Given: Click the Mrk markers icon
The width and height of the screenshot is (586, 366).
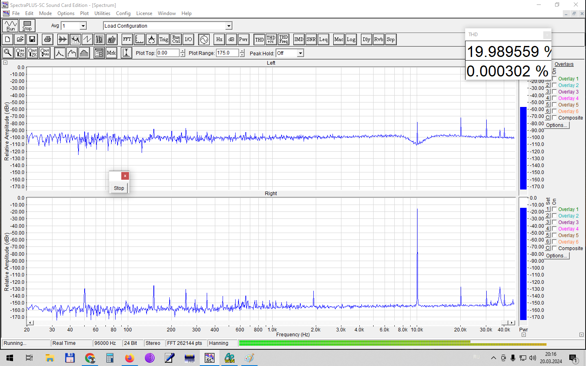Looking at the screenshot, I should 111,53.
